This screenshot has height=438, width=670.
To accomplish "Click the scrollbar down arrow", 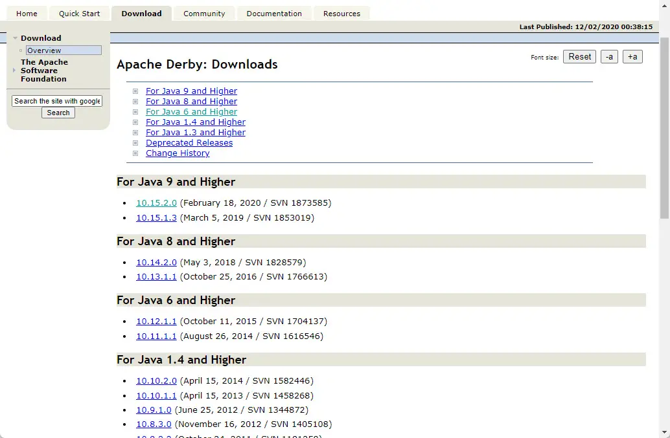I will point(664,432).
